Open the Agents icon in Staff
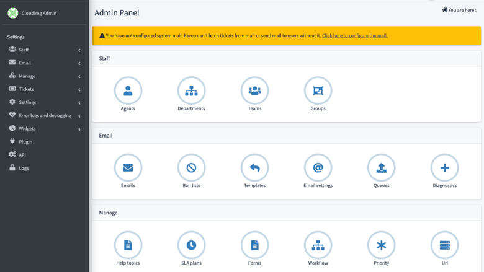Screen dimensions: 484x272 (x=128, y=90)
